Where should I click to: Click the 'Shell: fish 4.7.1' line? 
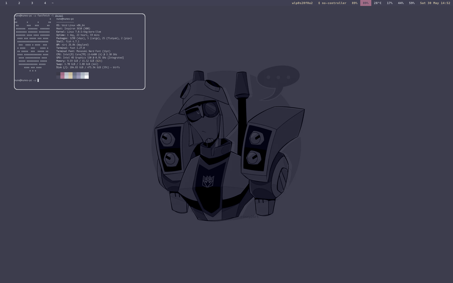[68, 42]
